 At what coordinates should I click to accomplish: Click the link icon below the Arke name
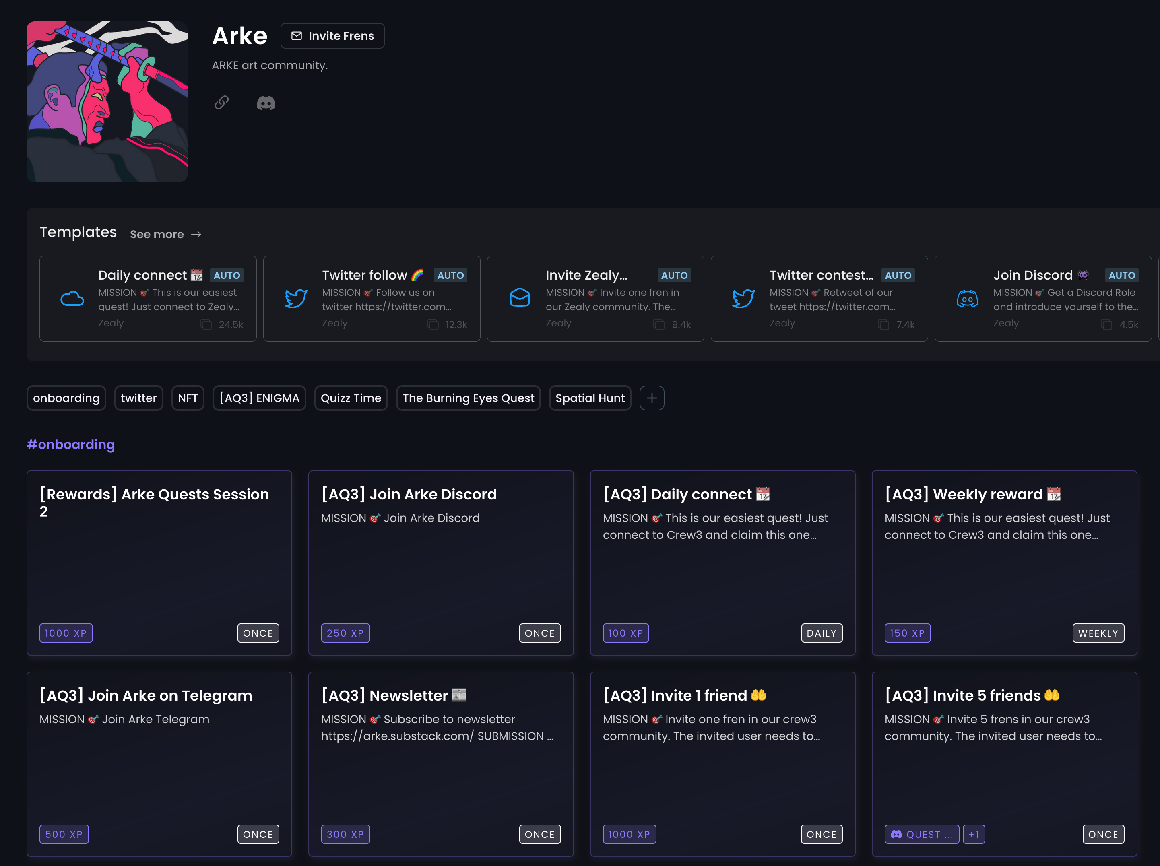coord(222,103)
